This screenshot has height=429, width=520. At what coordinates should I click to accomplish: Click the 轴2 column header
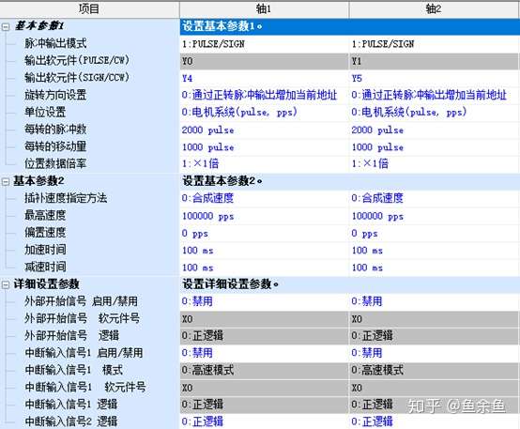pyautogui.click(x=434, y=9)
